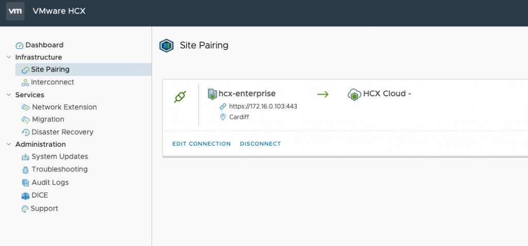Click the hcx-enterprise site name
Image resolution: width=528 pixels, height=246 pixels.
click(x=247, y=94)
